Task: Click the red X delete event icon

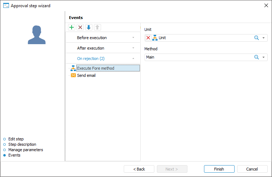Action: (80, 27)
